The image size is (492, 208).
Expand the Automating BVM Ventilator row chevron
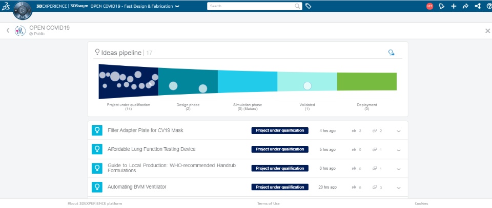pyautogui.click(x=399, y=188)
